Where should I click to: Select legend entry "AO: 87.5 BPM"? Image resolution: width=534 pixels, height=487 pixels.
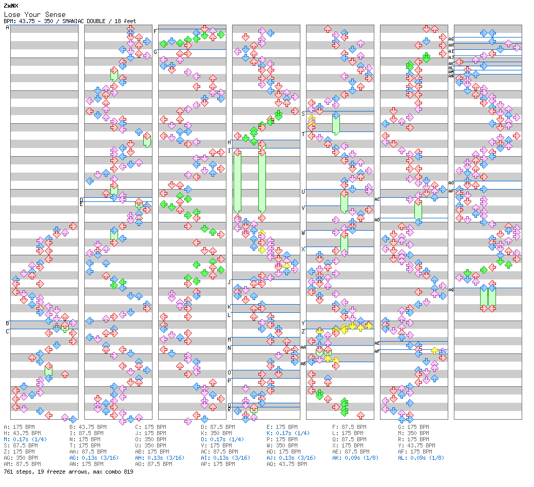pos(154,464)
